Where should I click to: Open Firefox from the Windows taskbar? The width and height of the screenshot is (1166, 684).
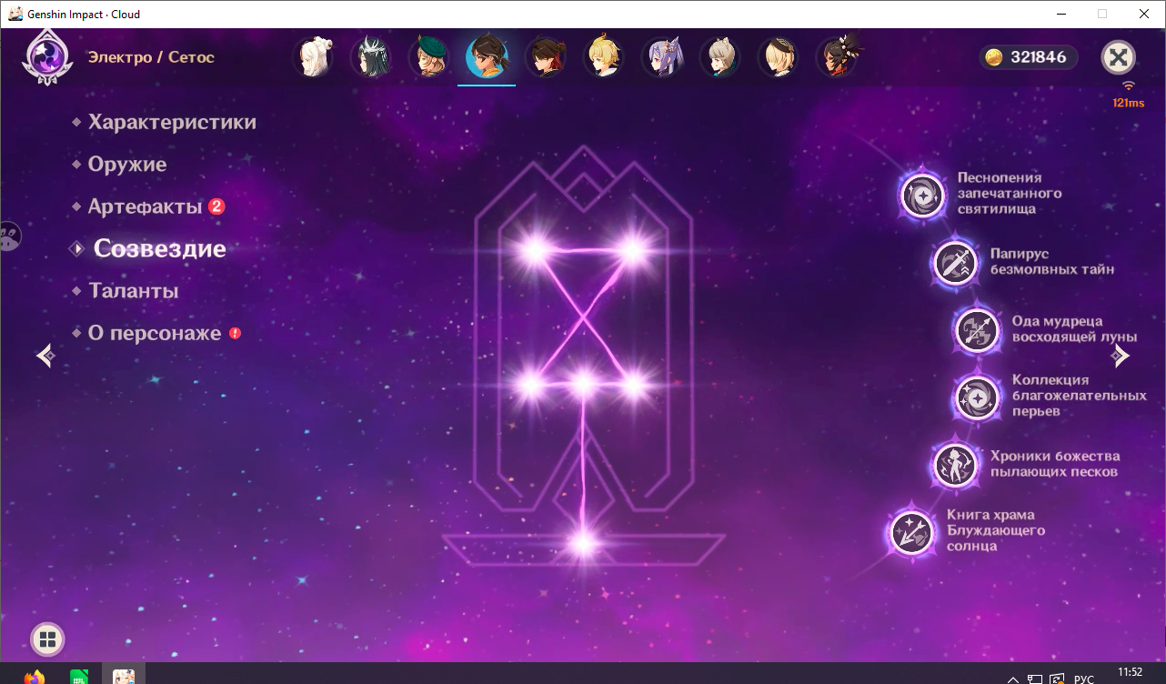pos(35,677)
